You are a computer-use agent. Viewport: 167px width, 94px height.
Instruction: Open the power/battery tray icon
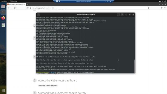165,1
